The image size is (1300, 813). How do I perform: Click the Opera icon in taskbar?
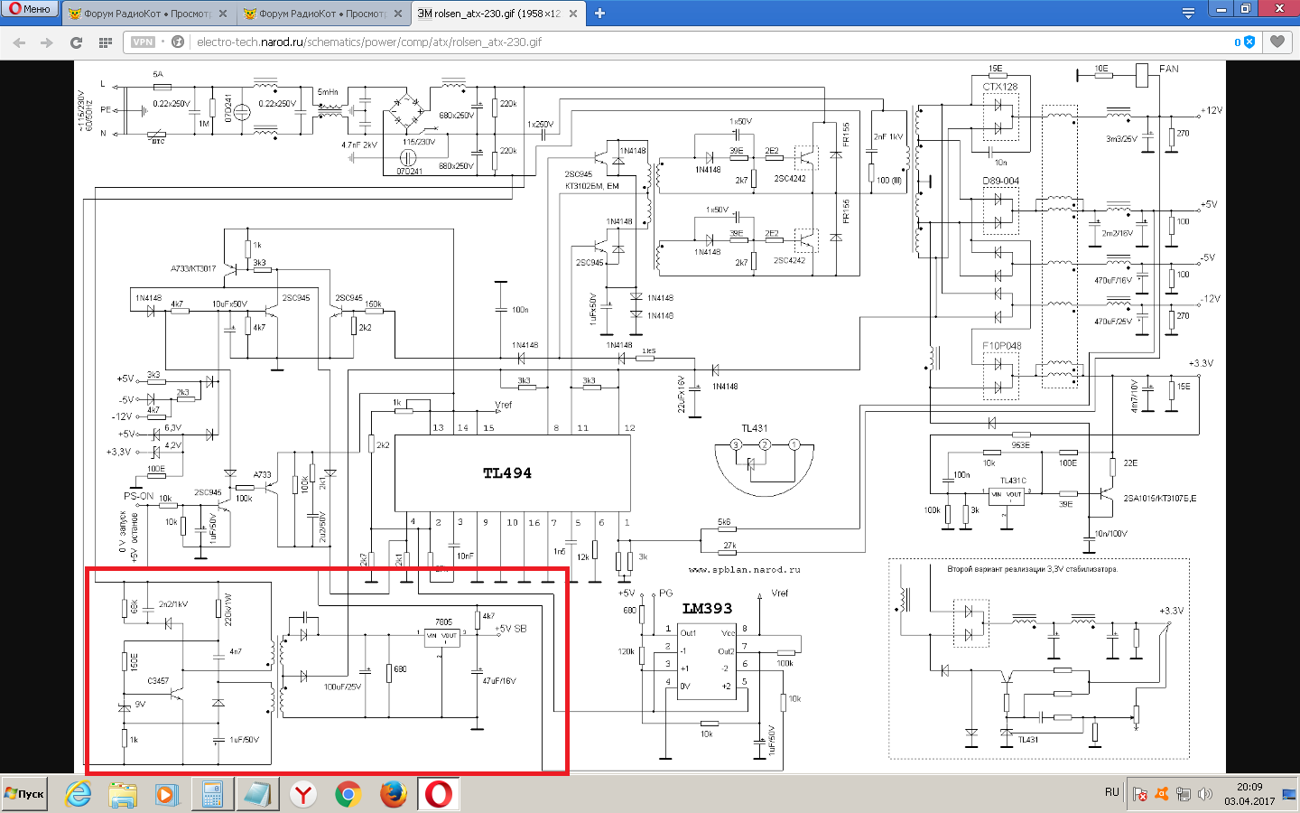438,794
